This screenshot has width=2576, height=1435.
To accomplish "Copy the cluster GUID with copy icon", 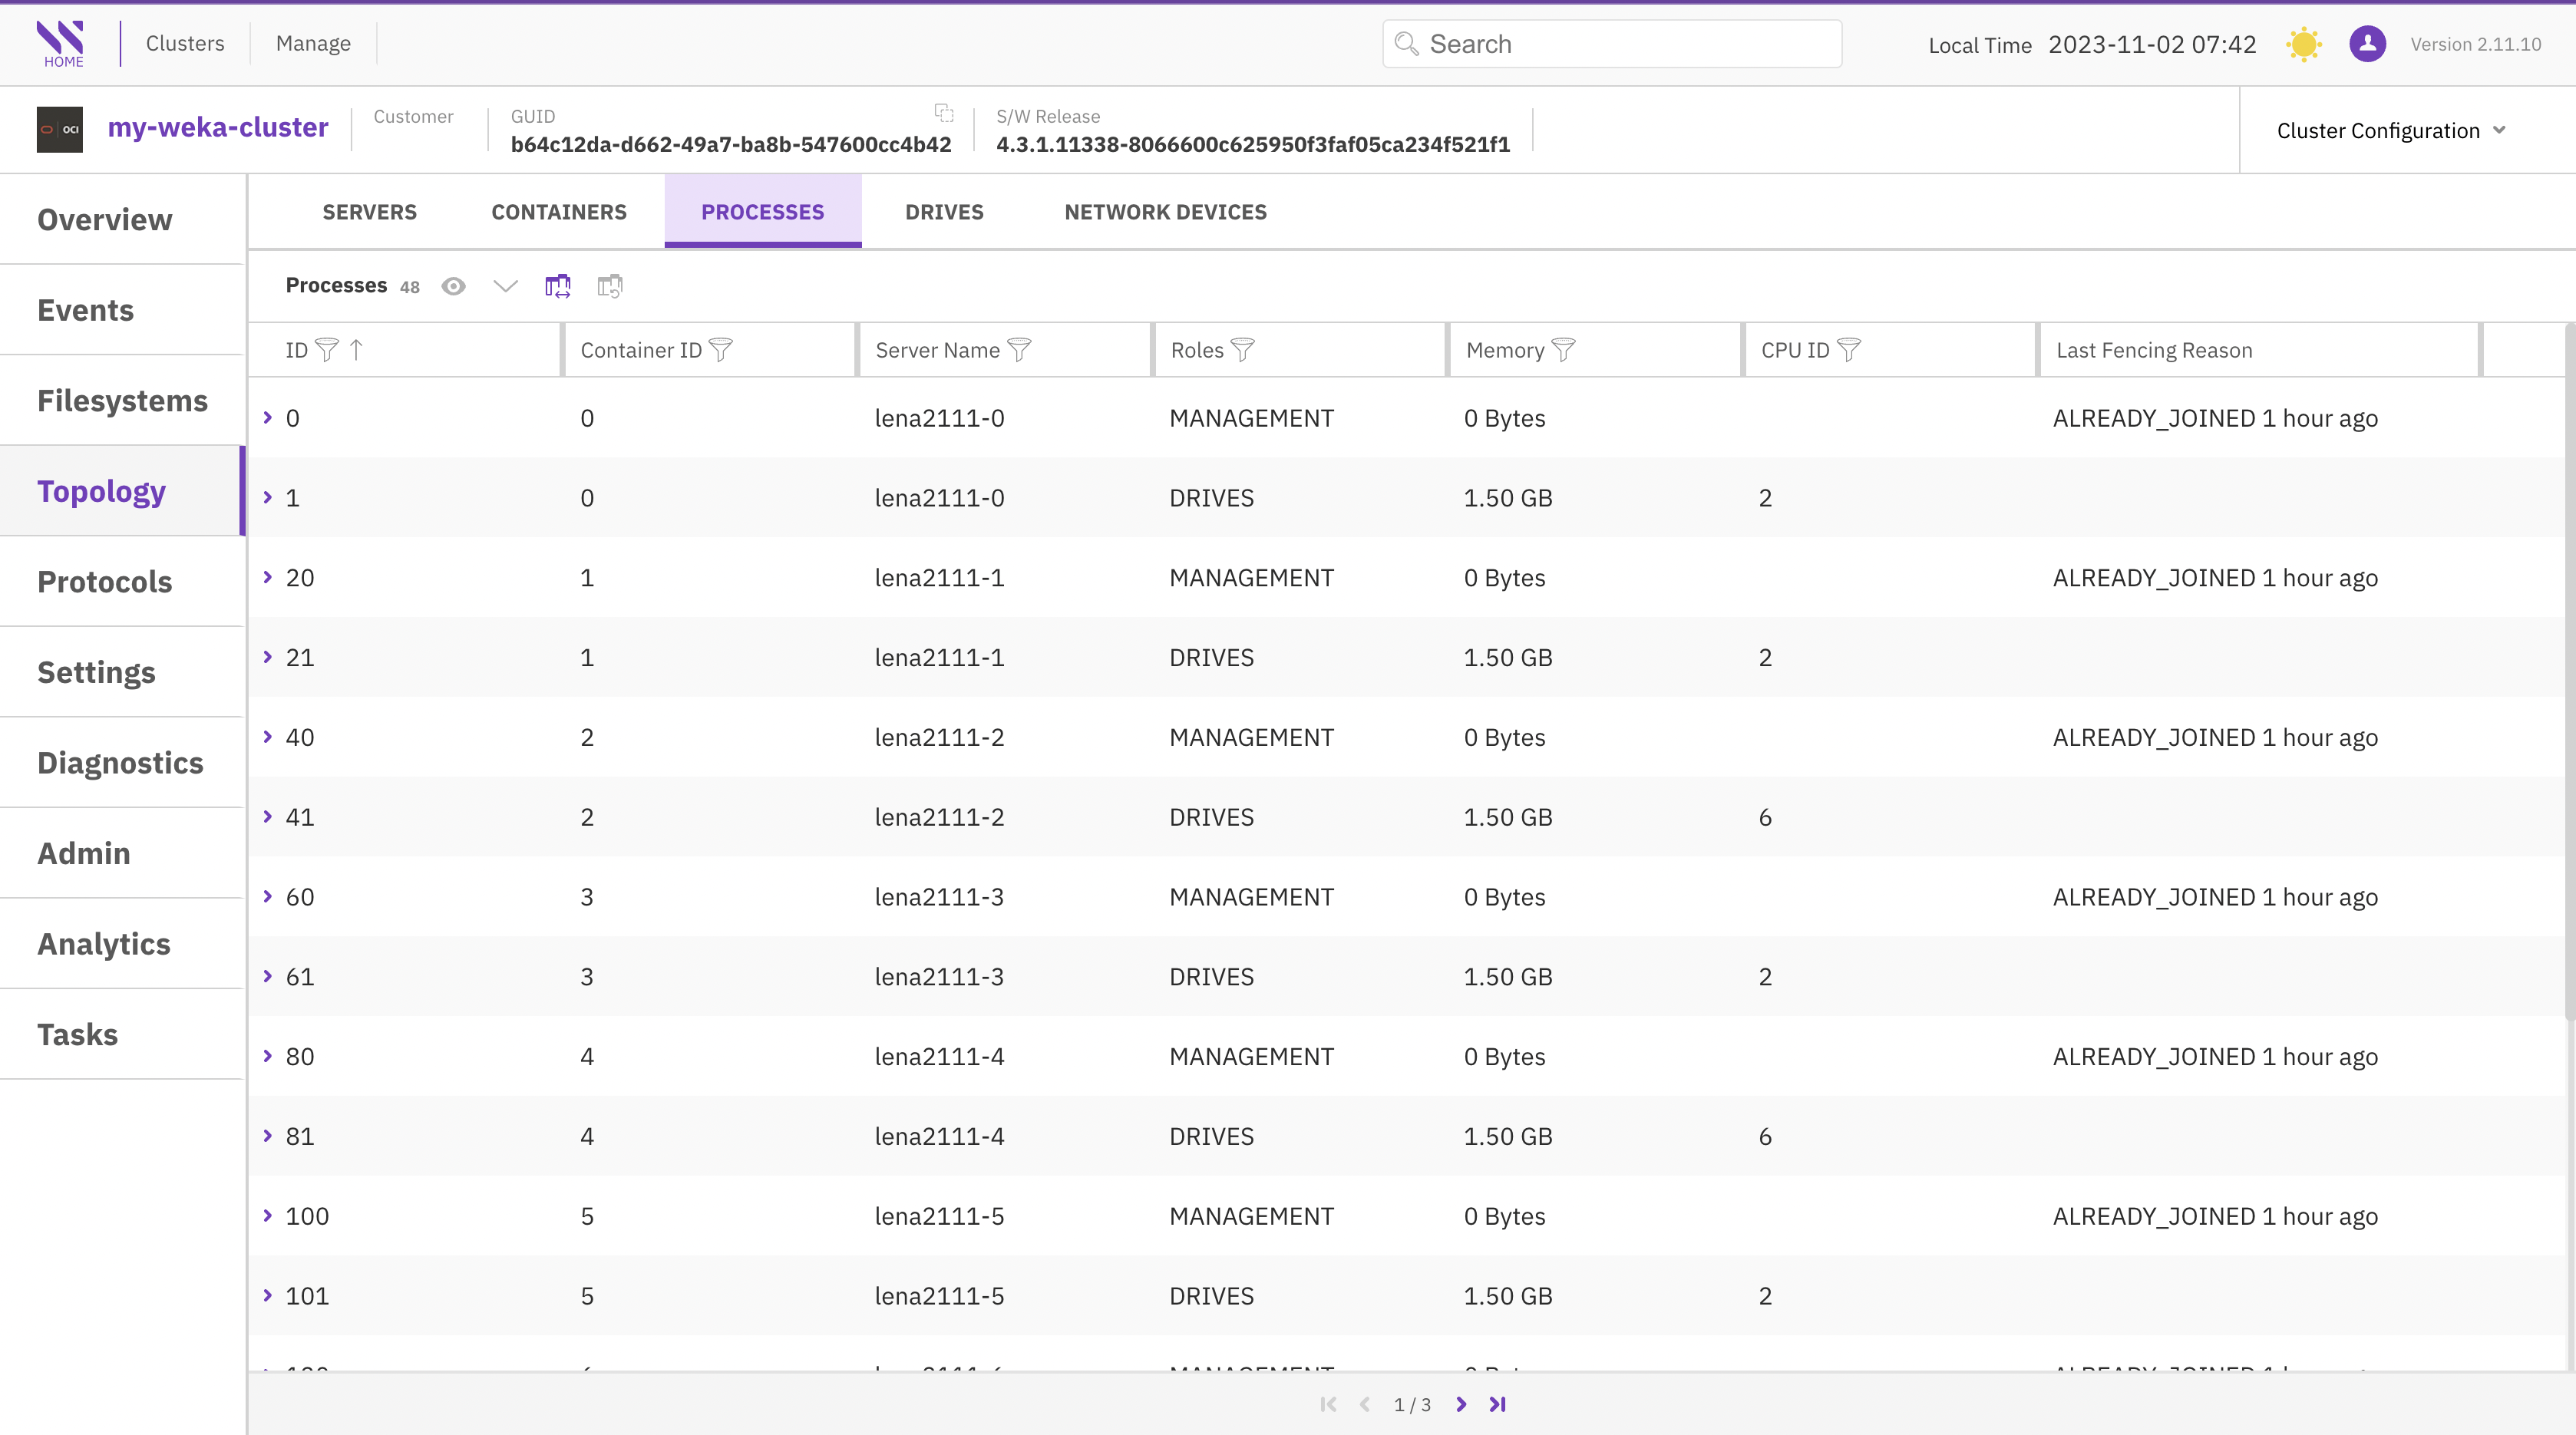I will (943, 112).
